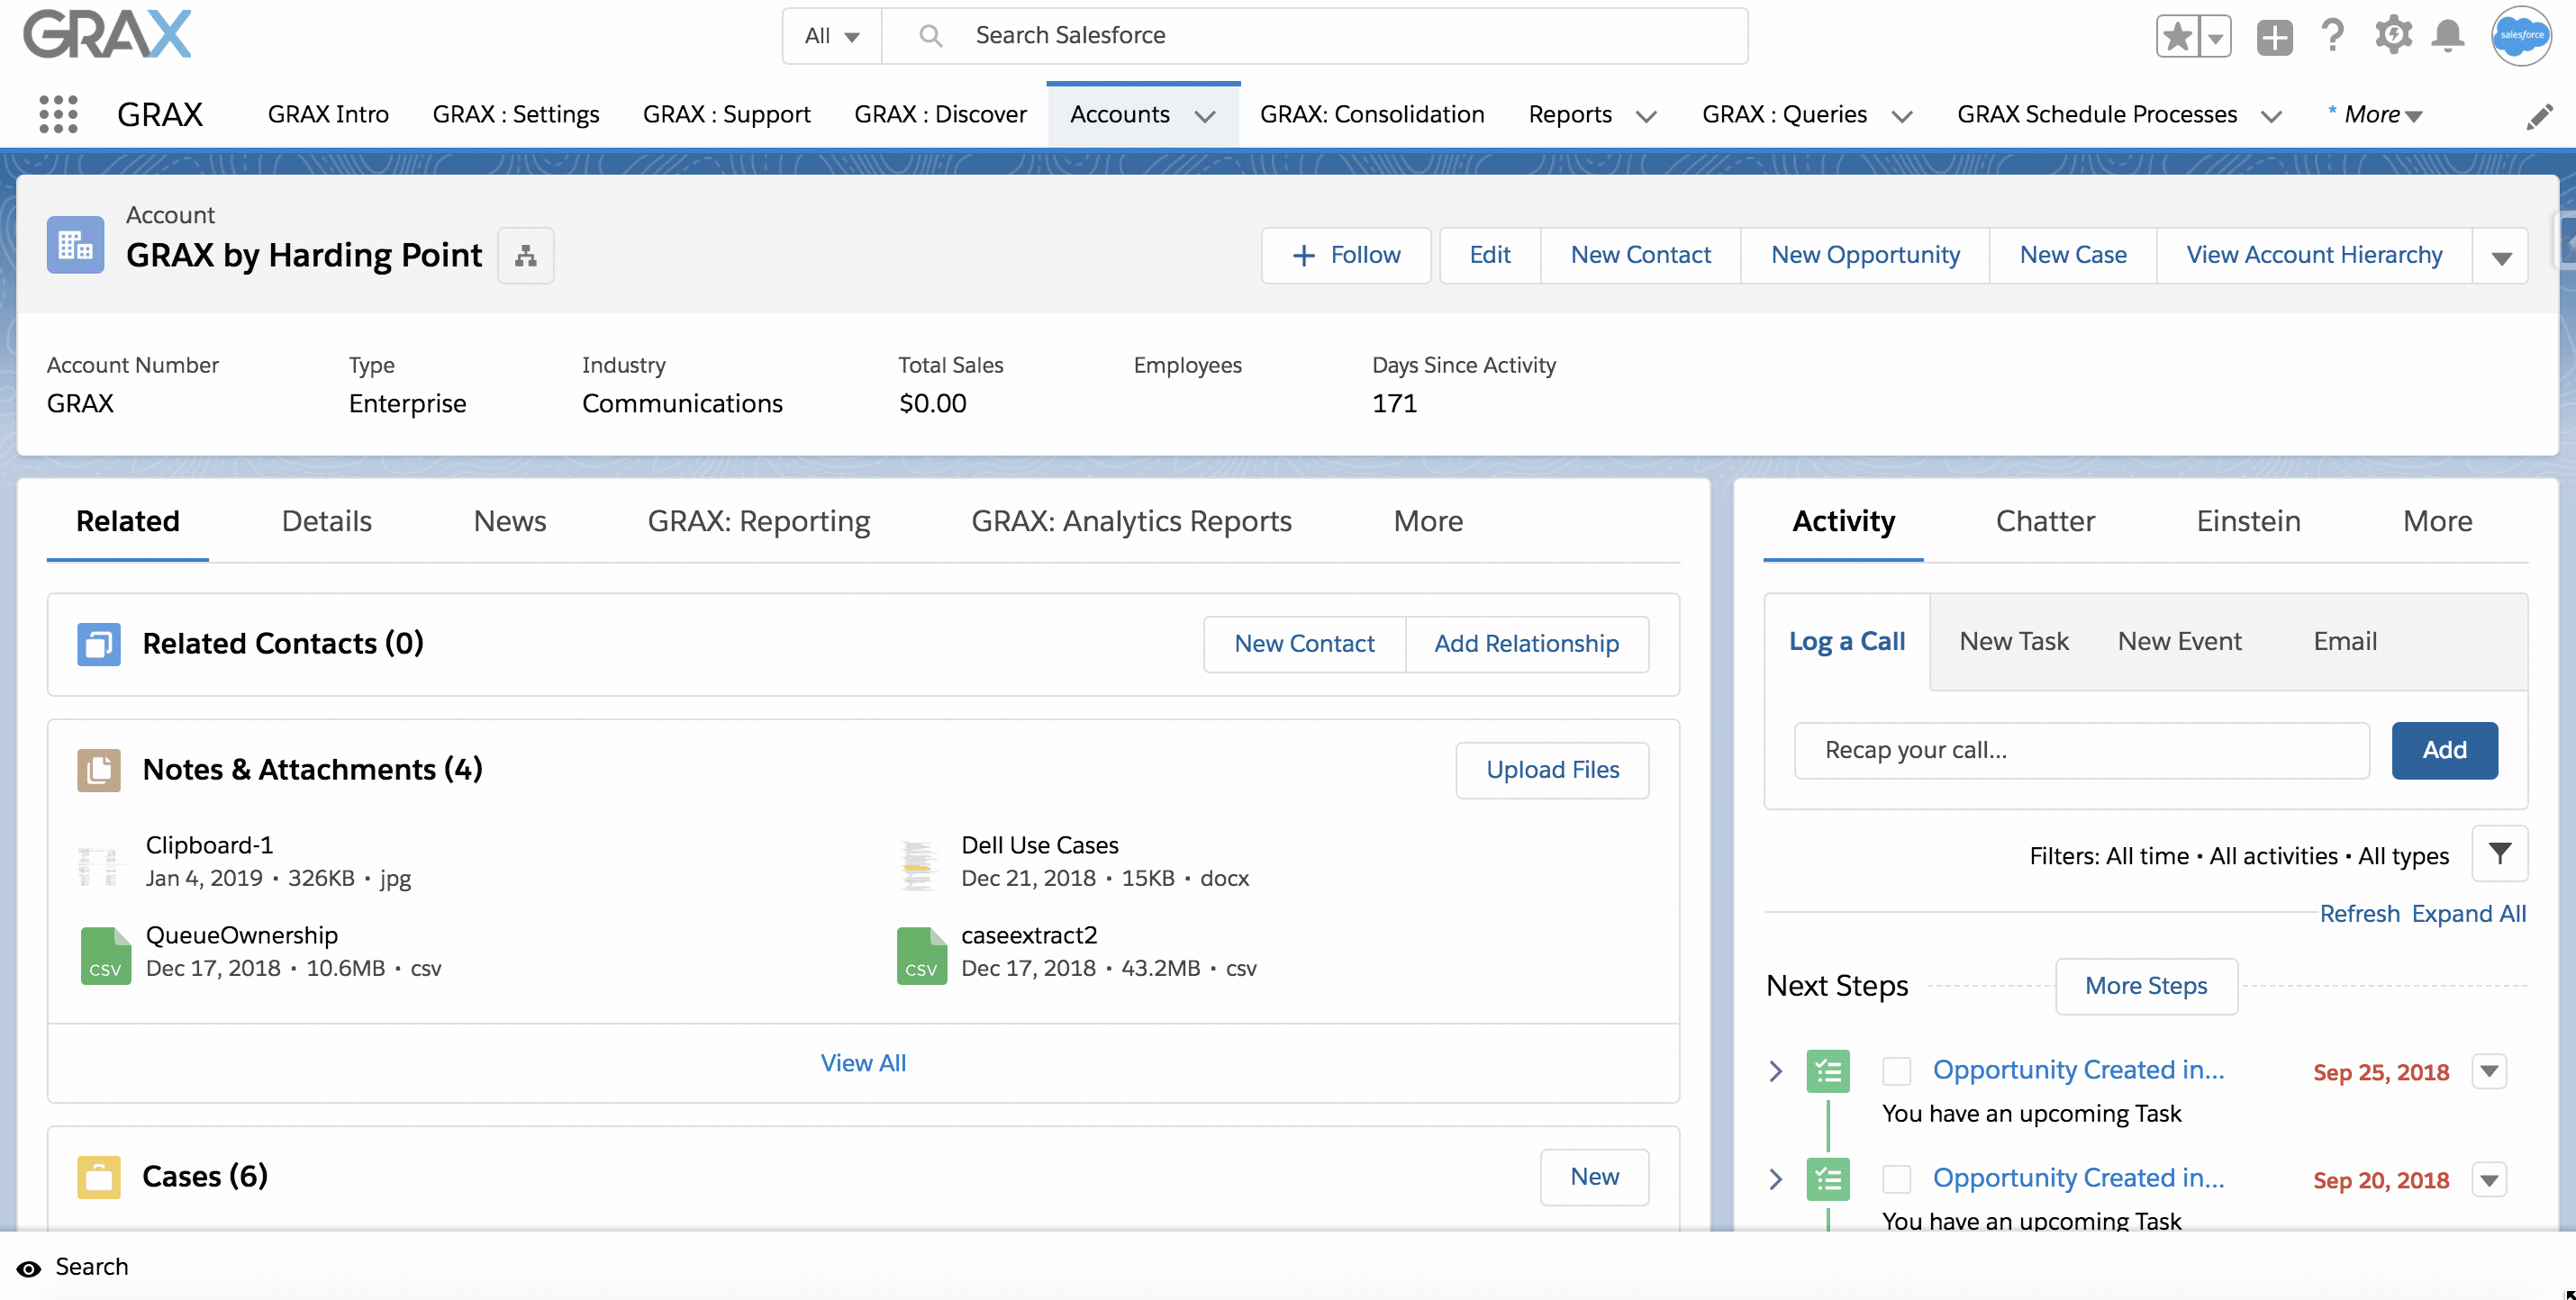Viewport: 2576px width, 1300px height.
Task: Click the pencil icon to edit navigation
Action: (x=2540, y=116)
